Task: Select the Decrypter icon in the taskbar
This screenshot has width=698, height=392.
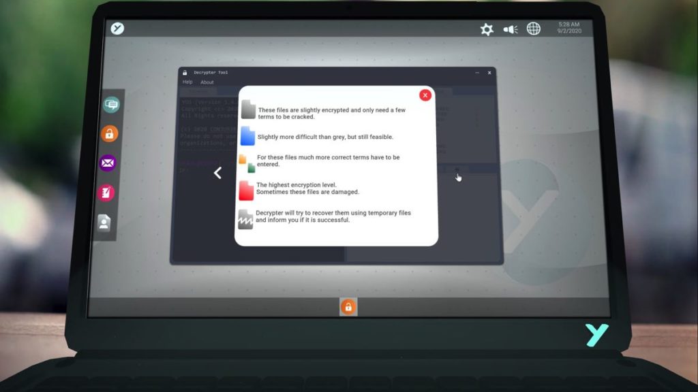Action: tap(348, 307)
